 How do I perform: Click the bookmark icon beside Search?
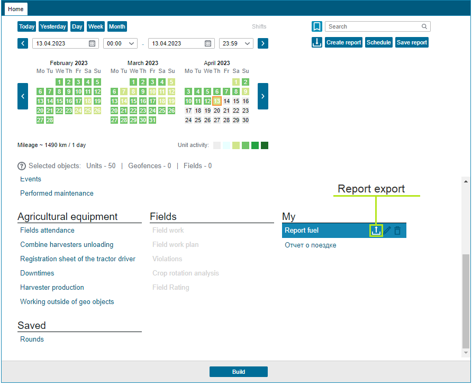316,26
